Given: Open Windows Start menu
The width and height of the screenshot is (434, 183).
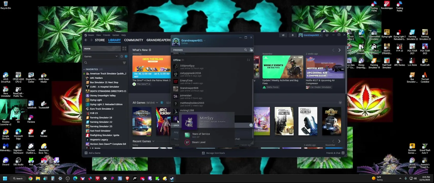Looking at the screenshot, I should [x=5, y=178].
